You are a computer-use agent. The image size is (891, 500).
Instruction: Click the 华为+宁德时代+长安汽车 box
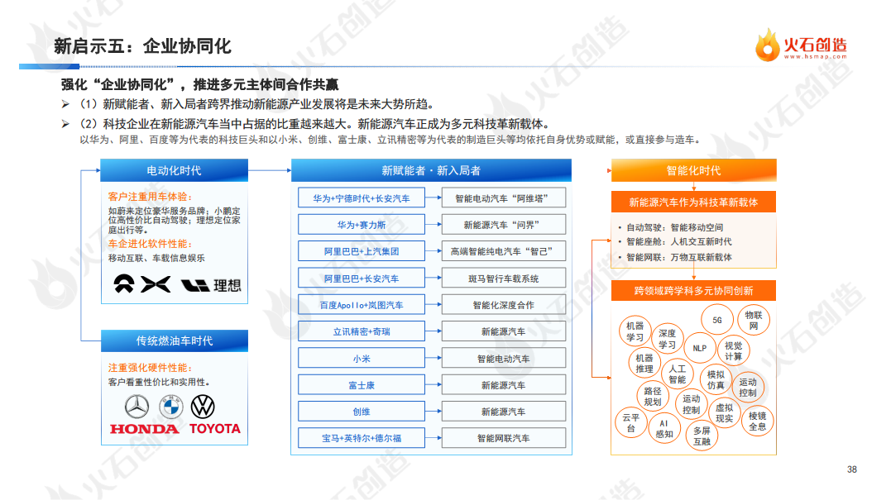coord(362,198)
